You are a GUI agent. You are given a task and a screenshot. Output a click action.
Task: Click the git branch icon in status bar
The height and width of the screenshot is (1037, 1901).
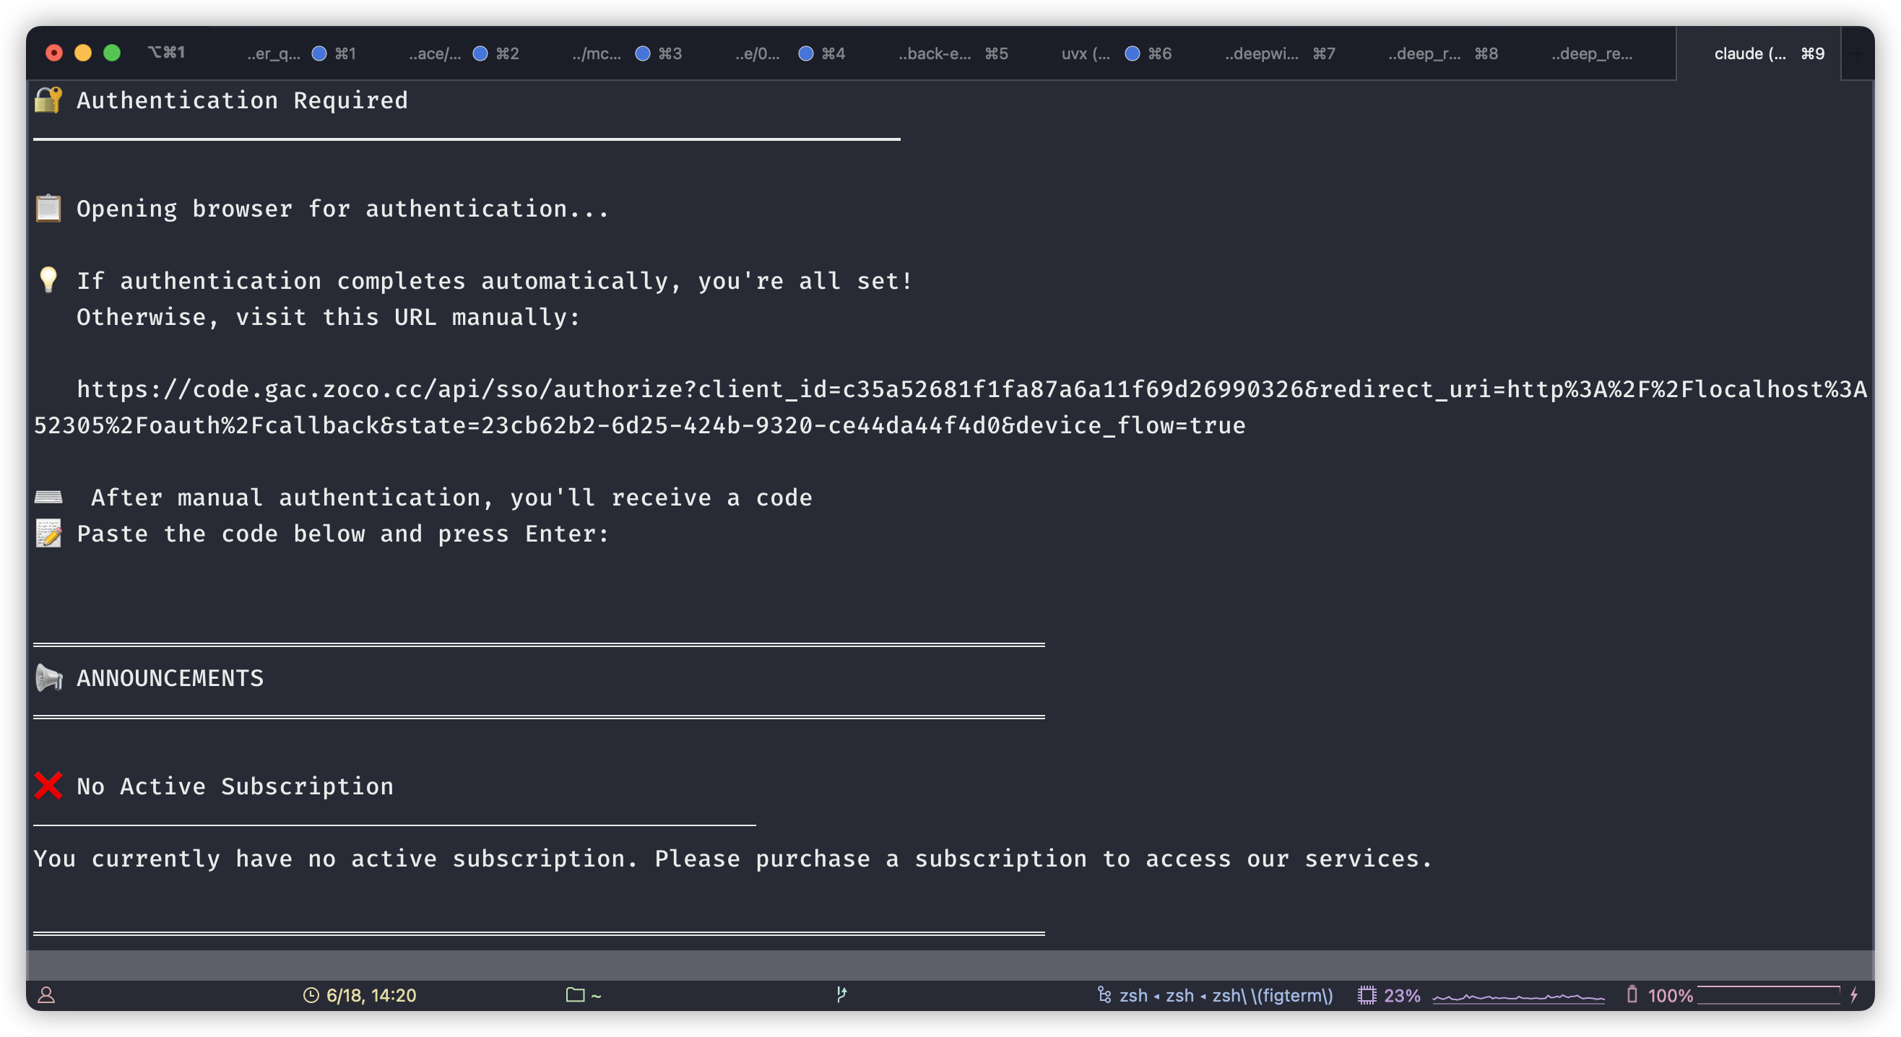point(841,994)
